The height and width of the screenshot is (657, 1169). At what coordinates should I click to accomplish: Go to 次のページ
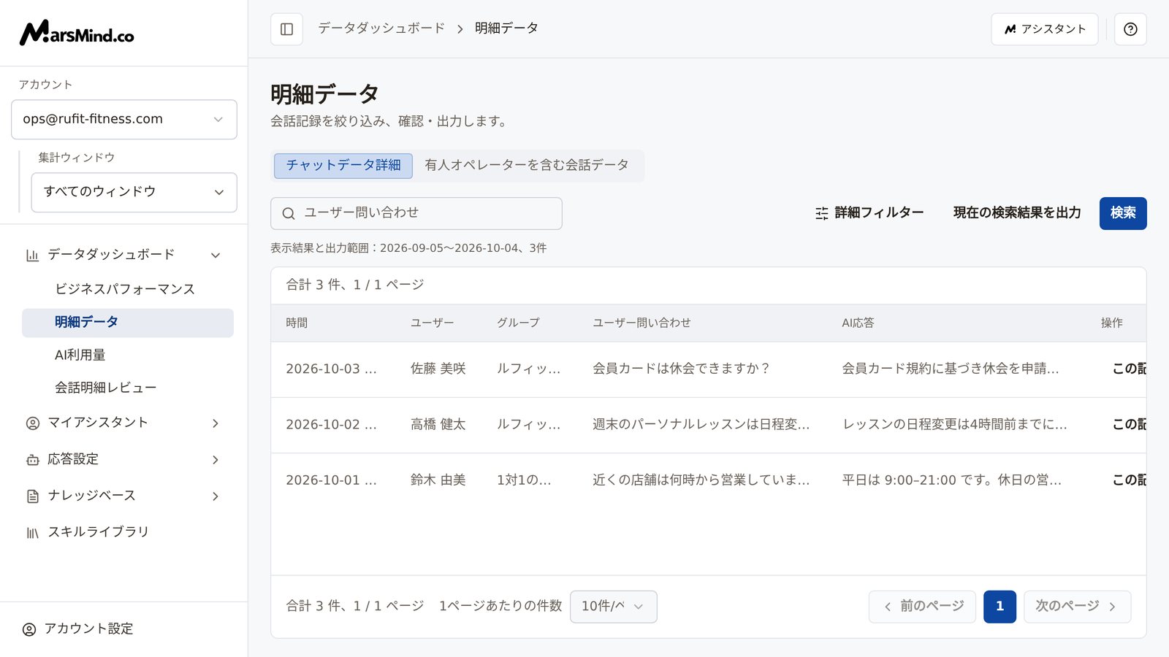tap(1078, 607)
